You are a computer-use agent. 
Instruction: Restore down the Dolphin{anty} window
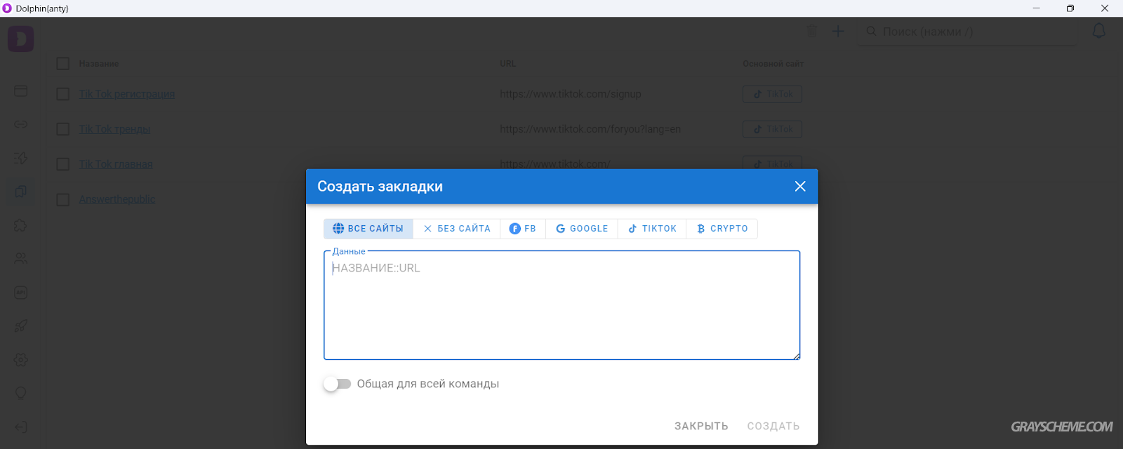pos(1070,8)
